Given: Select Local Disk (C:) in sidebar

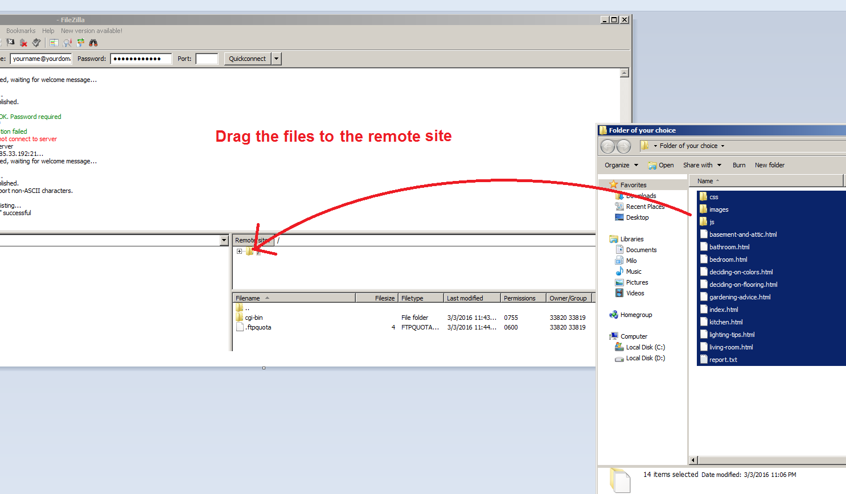Looking at the screenshot, I should (645, 347).
